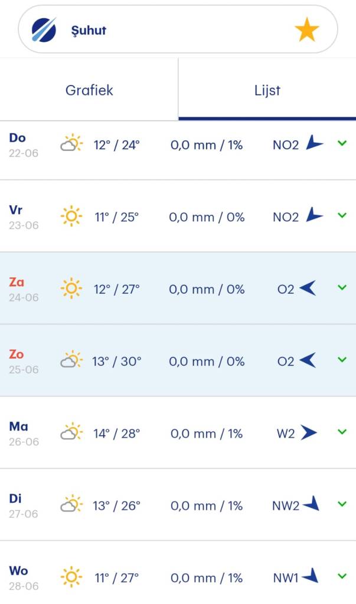Expand Thursday 22-06 forecast details
Screen dimensions: 356x604
342,143
